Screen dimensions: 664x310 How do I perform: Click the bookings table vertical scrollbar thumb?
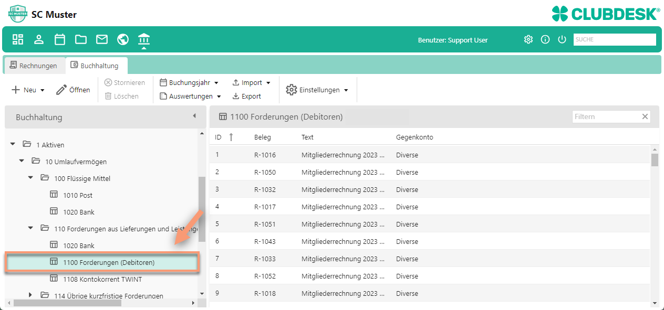coord(655,159)
